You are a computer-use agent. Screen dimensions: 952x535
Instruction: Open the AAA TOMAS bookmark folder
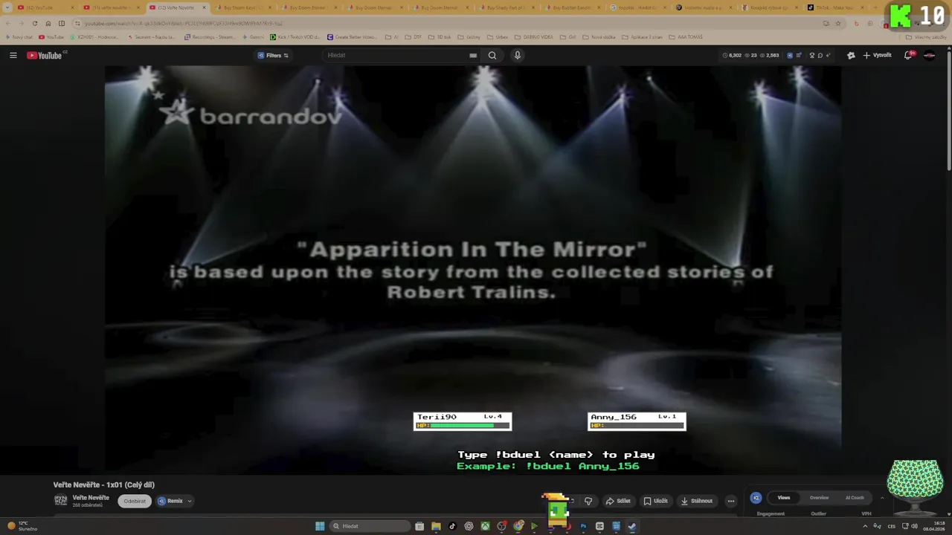685,37
